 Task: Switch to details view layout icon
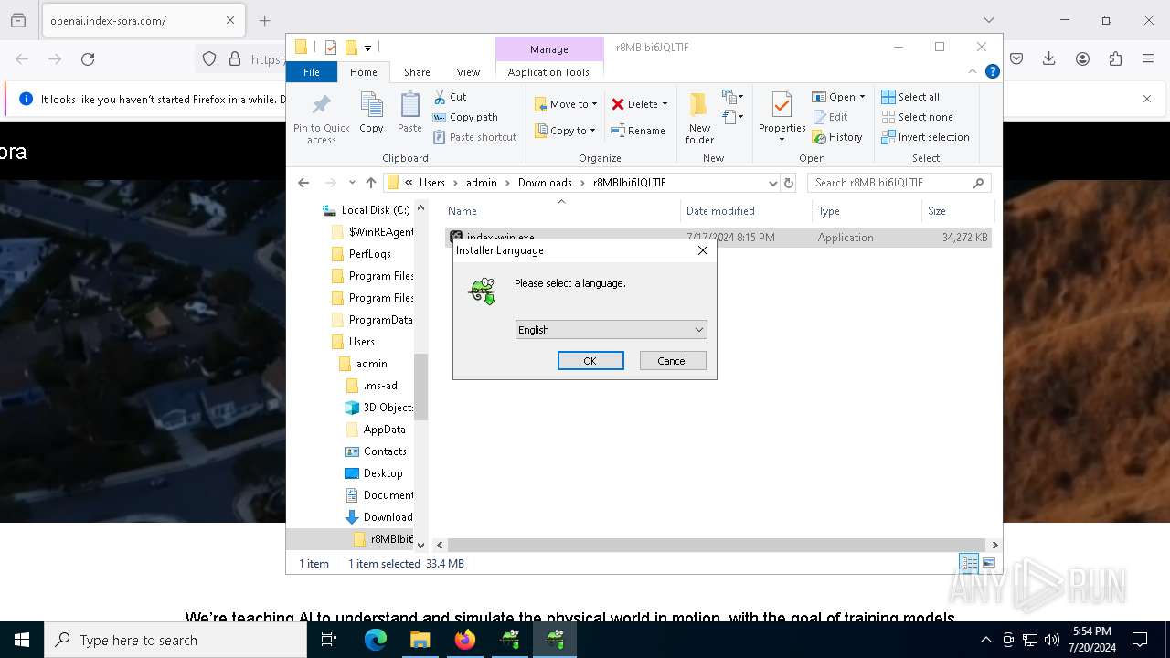pos(969,564)
